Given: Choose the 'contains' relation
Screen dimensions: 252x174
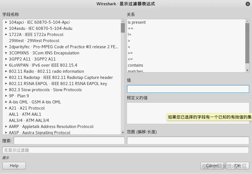Looking at the screenshot, I should click(186, 65).
